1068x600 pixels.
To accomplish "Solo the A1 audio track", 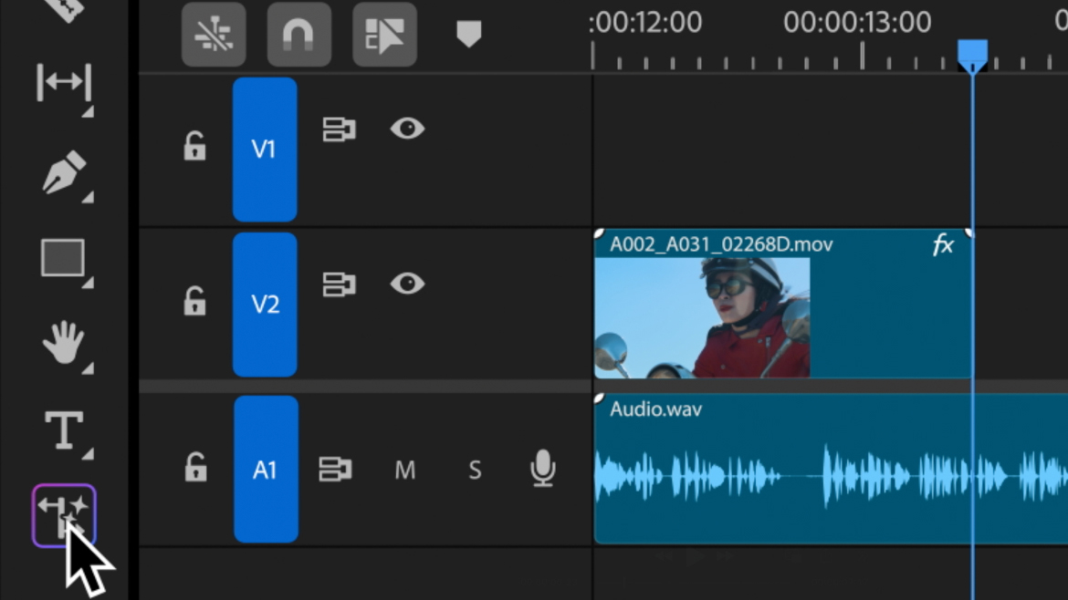I will click(475, 471).
